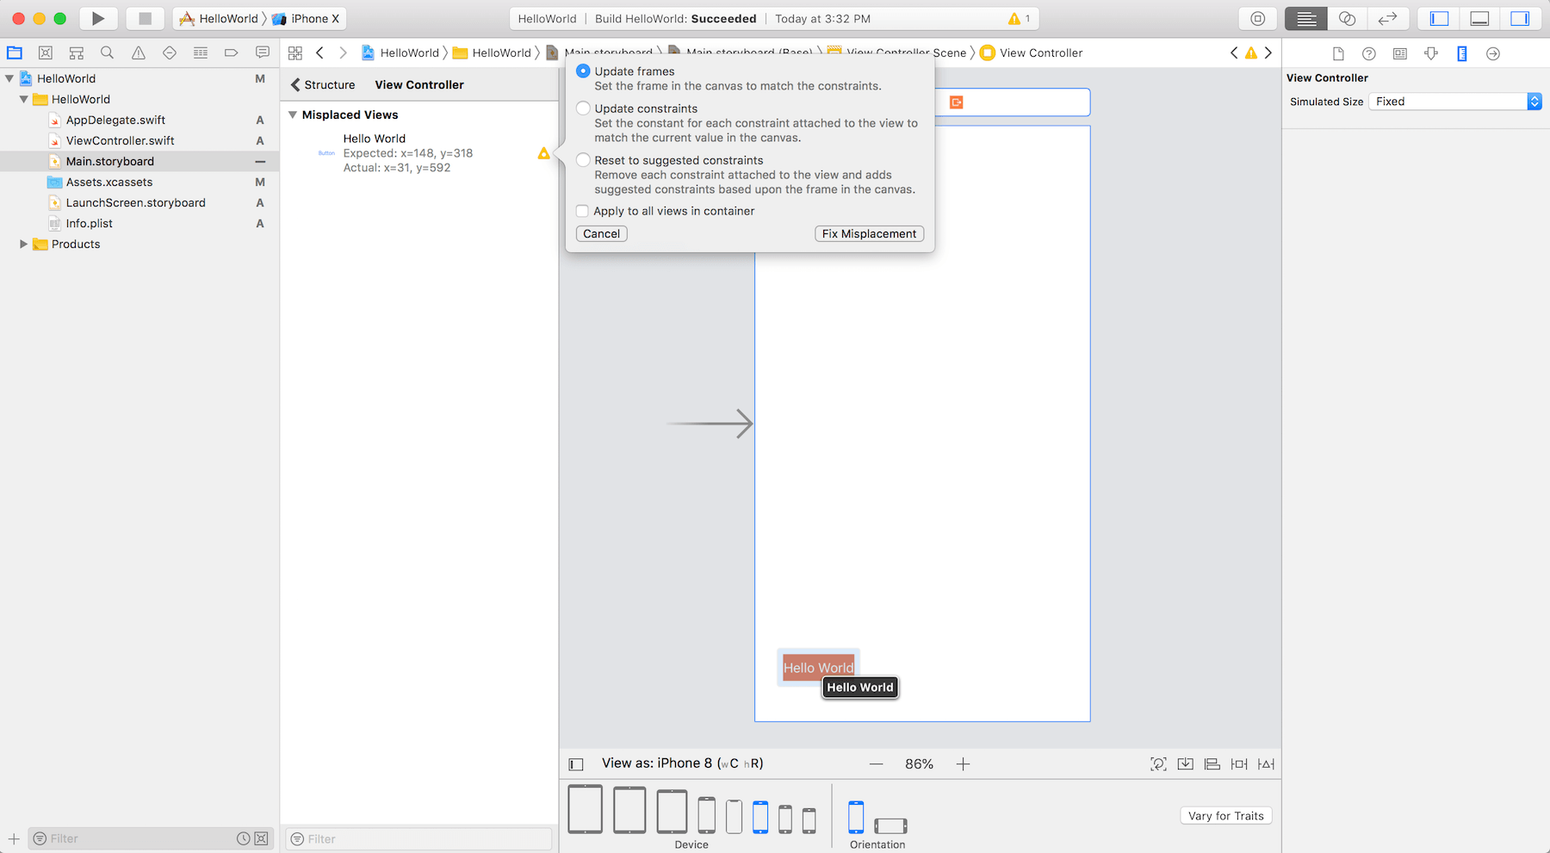Open the Simulated Size dropdown
The height and width of the screenshot is (853, 1550).
pos(1455,102)
